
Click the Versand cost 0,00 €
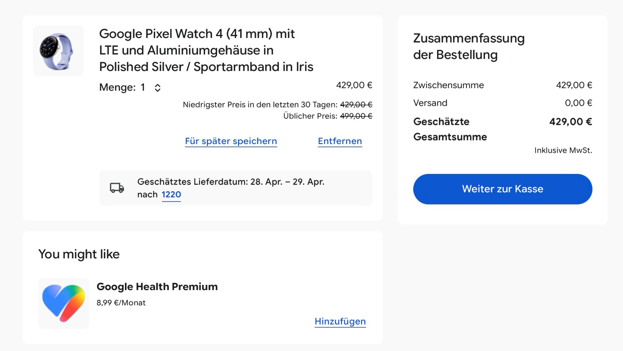pyautogui.click(x=578, y=103)
